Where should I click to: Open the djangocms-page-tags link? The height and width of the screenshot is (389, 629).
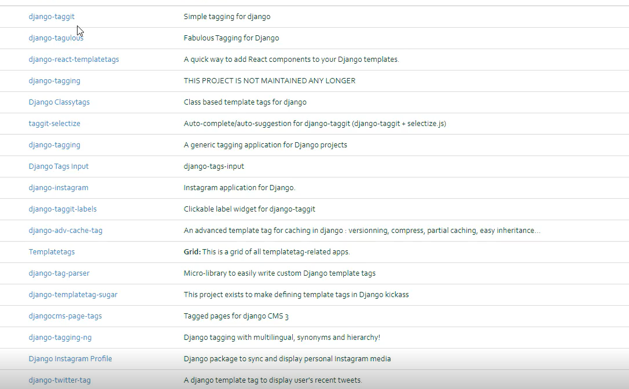pyautogui.click(x=65, y=316)
